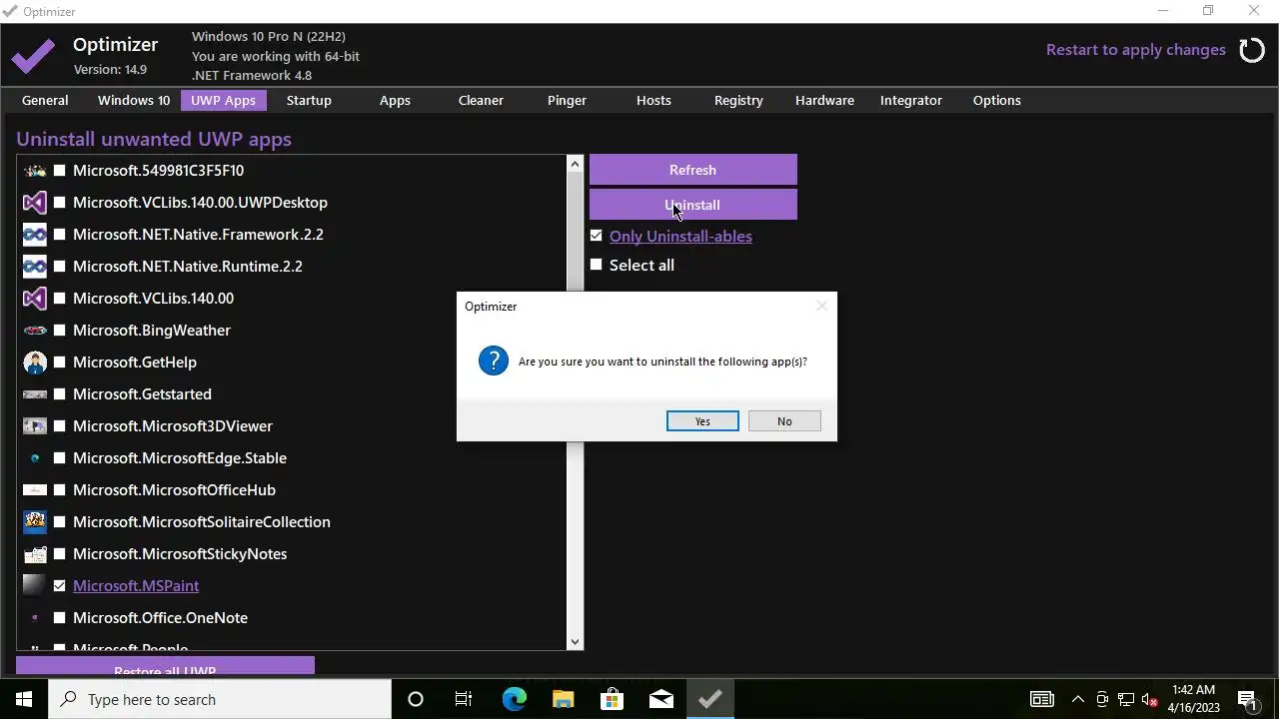Screen dimensions: 1279x719
Task: Check the Microsoft.Office.OneNote checkbox
Action: point(60,618)
